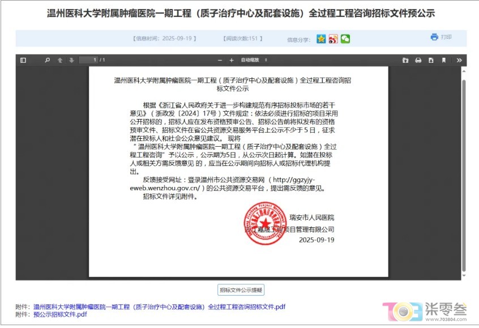The height and width of the screenshot is (328, 479).
Task: Share page to WeChat
Action: (345, 39)
